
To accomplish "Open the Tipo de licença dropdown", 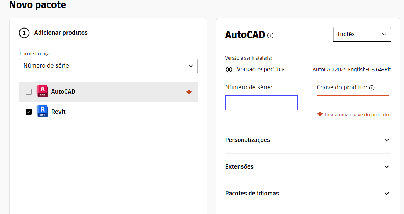I will 108,66.
